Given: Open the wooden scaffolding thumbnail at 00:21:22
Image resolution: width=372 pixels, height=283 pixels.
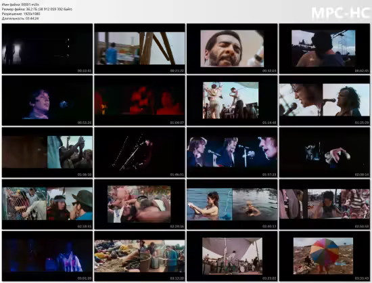Looking at the screenshot, I should click(139, 49).
